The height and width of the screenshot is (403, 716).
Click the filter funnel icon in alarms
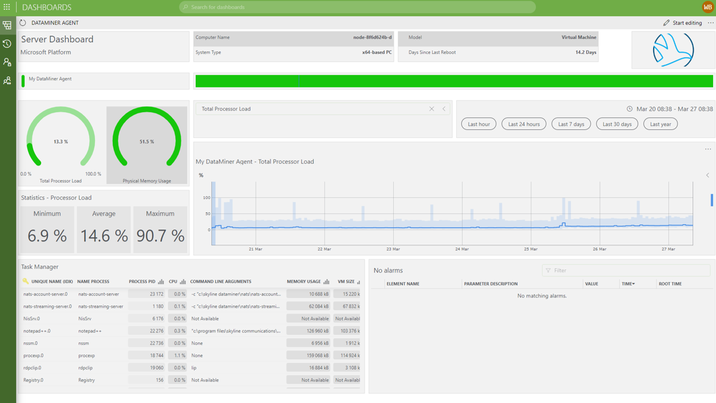point(548,270)
